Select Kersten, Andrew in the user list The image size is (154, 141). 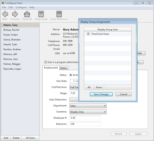(x=20, y=49)
